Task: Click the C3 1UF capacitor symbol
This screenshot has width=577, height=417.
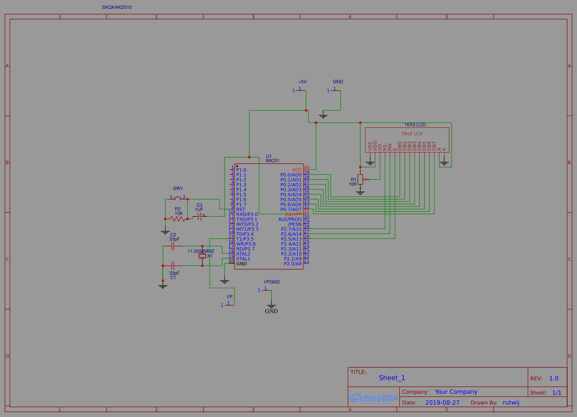Action: tap(200, 216)
